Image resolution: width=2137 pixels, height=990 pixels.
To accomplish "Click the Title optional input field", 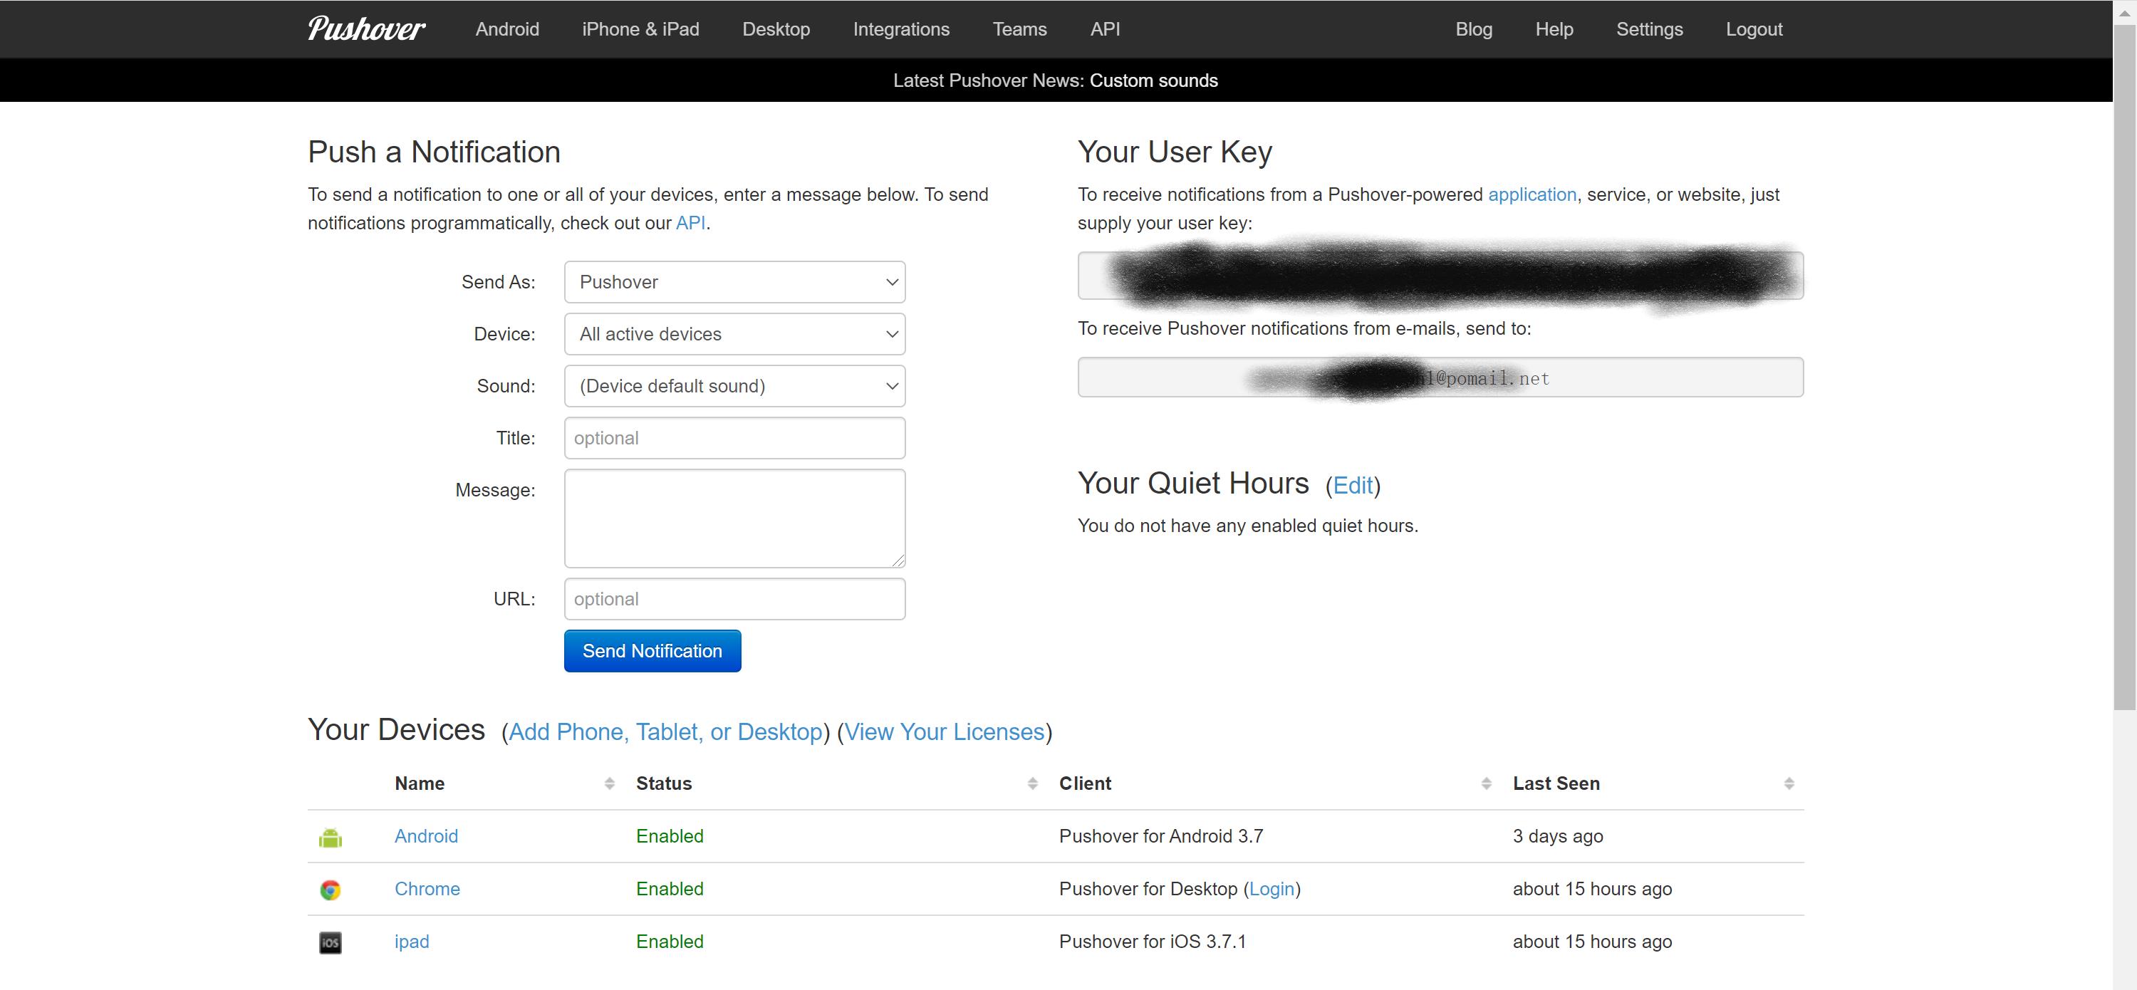I will coord(734,437).
